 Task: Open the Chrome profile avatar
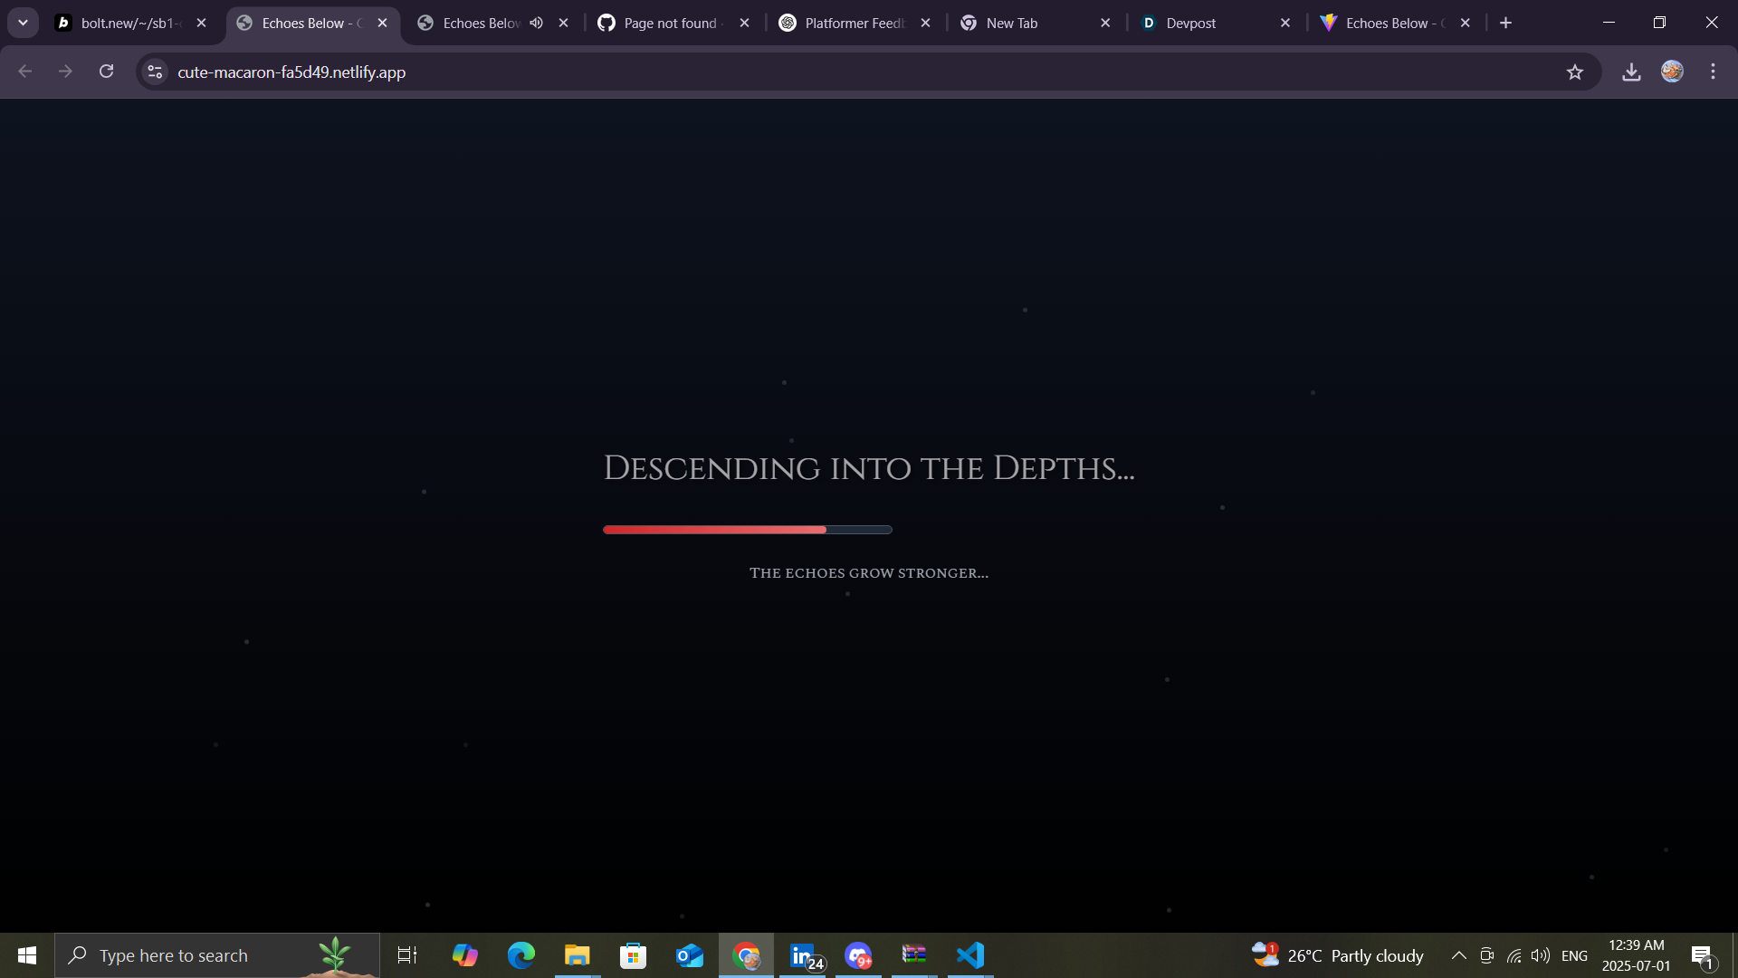(1672, 72)
